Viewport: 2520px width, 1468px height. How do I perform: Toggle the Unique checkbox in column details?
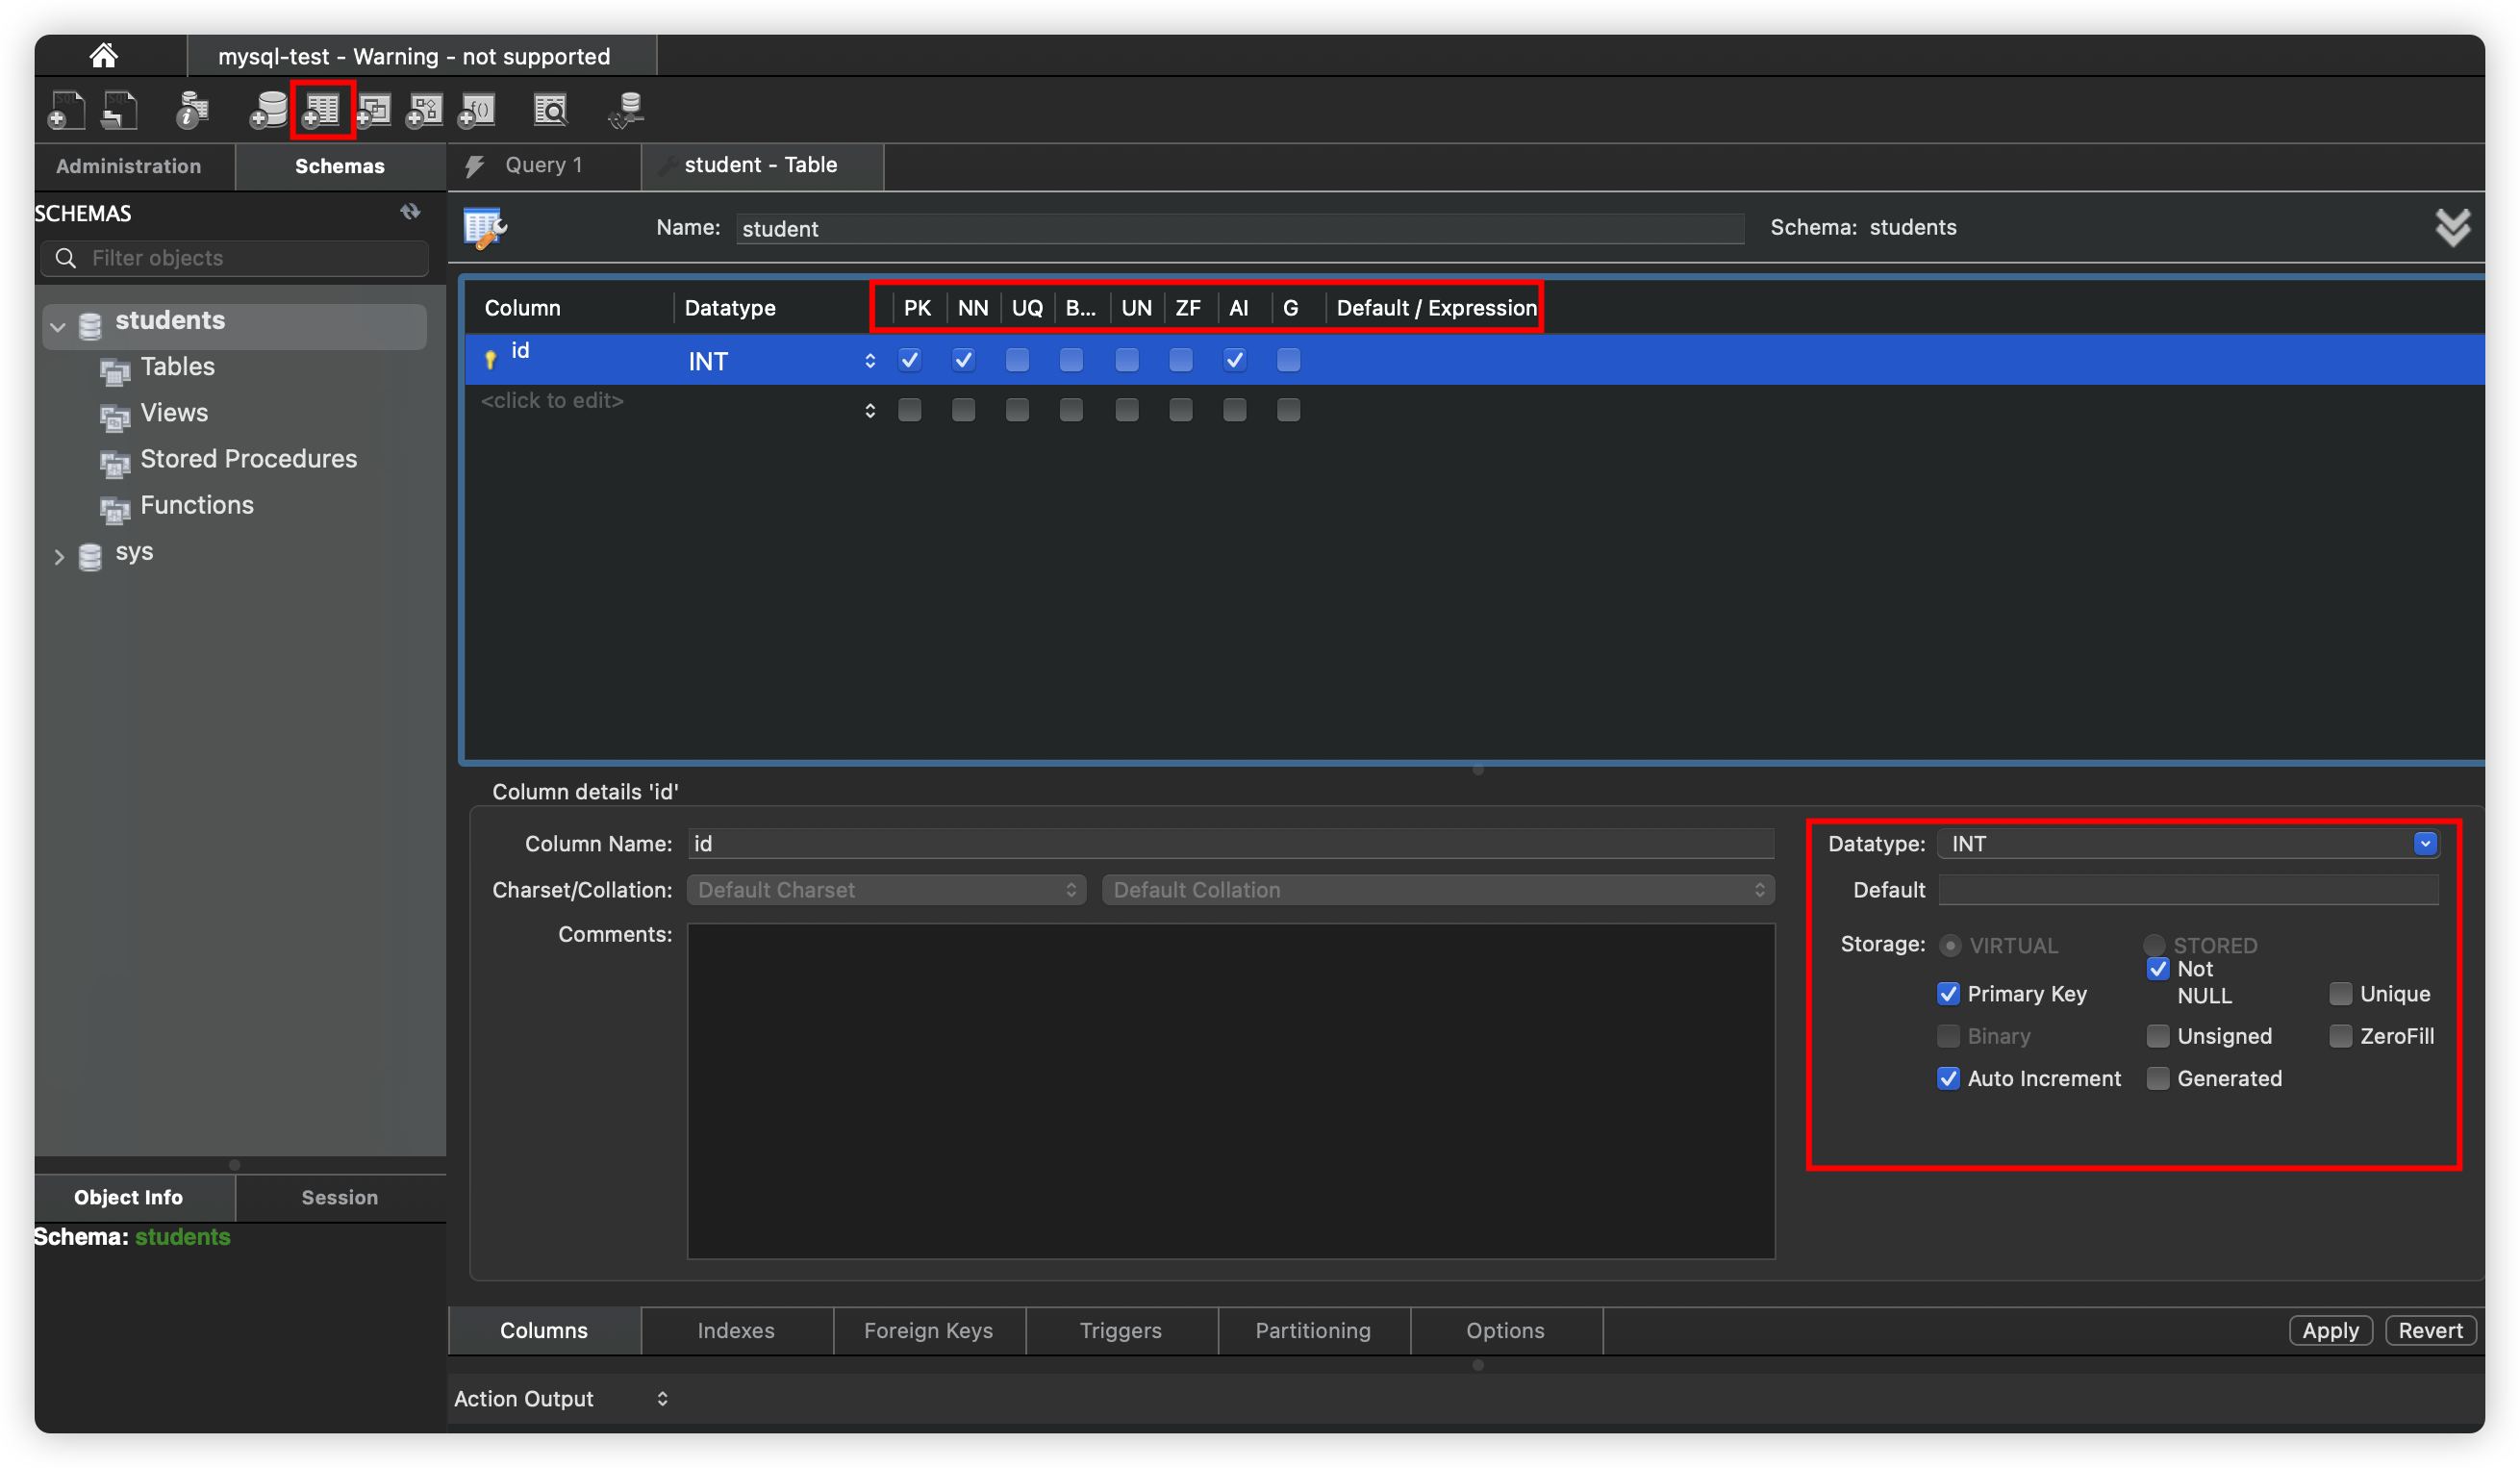[2340, 994]
